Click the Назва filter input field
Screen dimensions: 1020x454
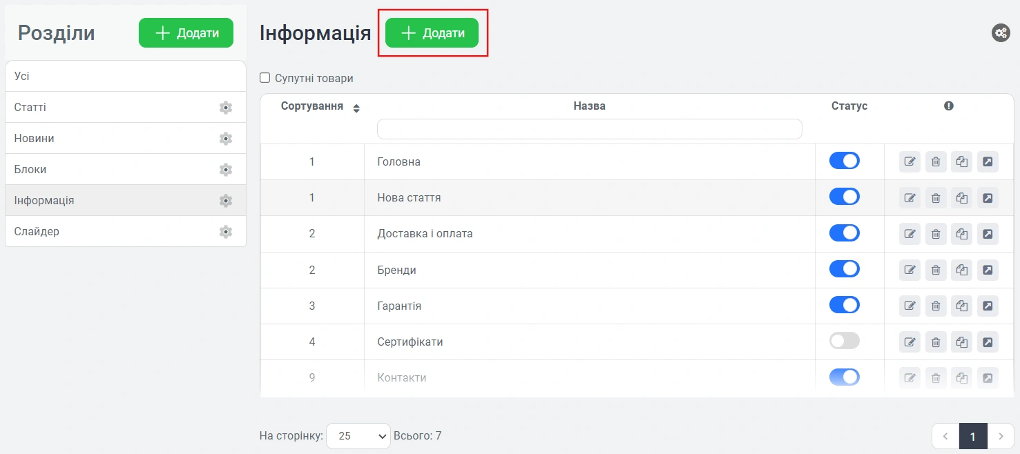(x=589, y=129)
